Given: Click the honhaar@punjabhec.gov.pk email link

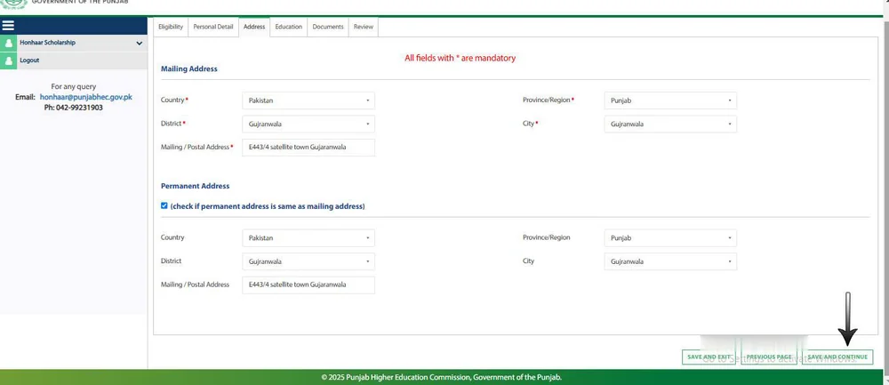Looking at the screenshot, I should coord(85,97).
